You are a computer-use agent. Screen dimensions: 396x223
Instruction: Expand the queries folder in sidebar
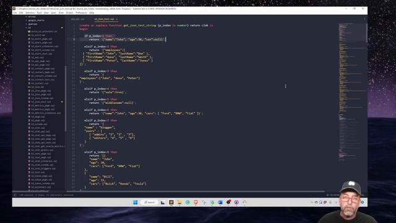[33, 24]
